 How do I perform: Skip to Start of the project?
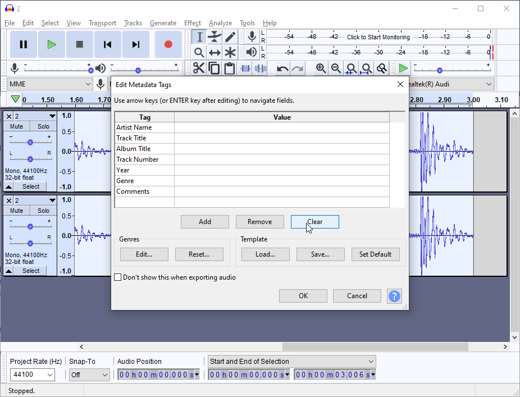107,44
